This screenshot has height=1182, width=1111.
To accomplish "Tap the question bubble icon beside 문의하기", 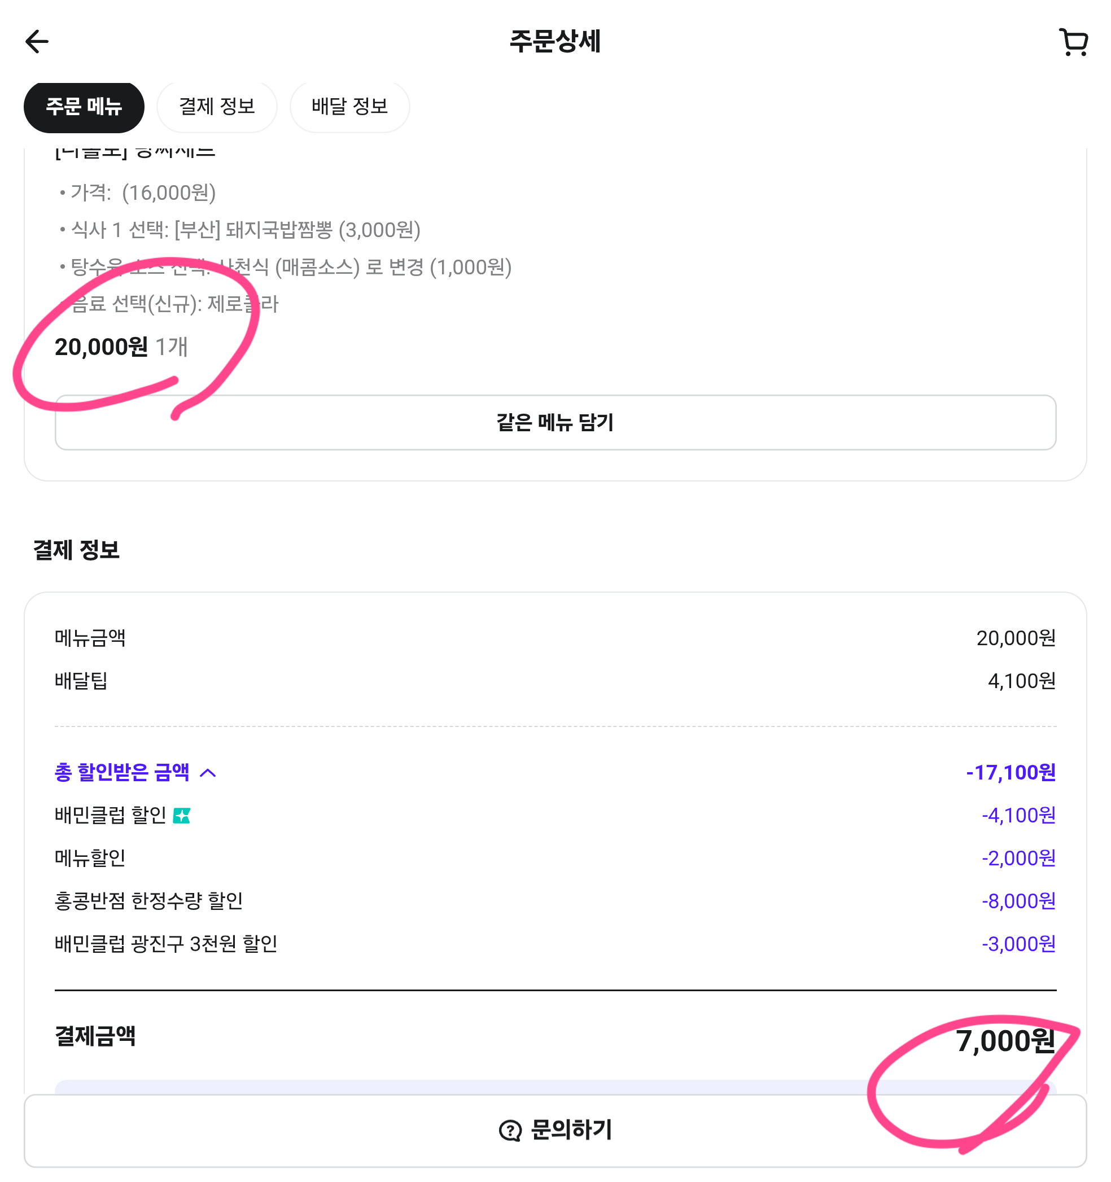I will [x=510, y=1131].
